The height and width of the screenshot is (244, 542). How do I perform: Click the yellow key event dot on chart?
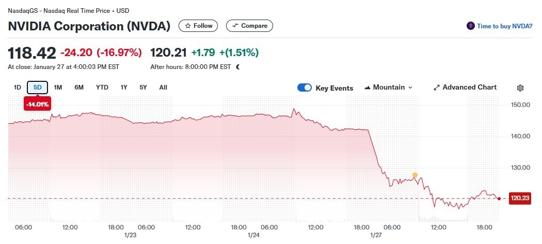415,176
